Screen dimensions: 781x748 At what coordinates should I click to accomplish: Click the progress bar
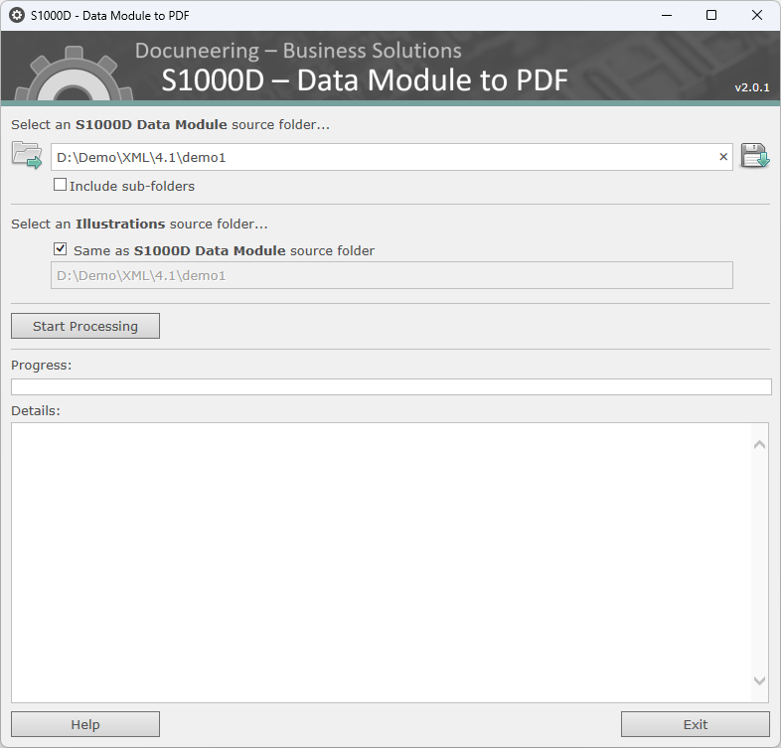391,387
